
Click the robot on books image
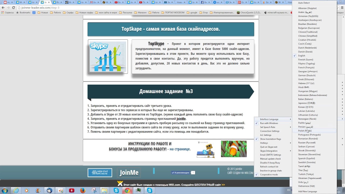point(206,149)
